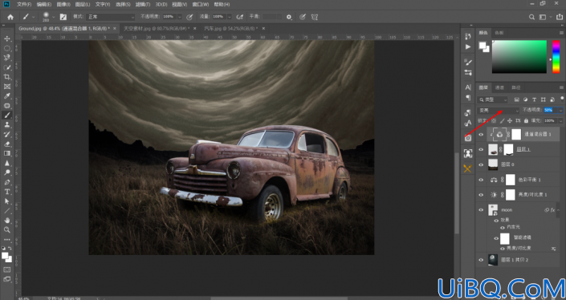Image resolution: width=566 pixels, height=300 pixels.
Task: Open the brush mode dropdown (正常)
Action: click(111, 17)
